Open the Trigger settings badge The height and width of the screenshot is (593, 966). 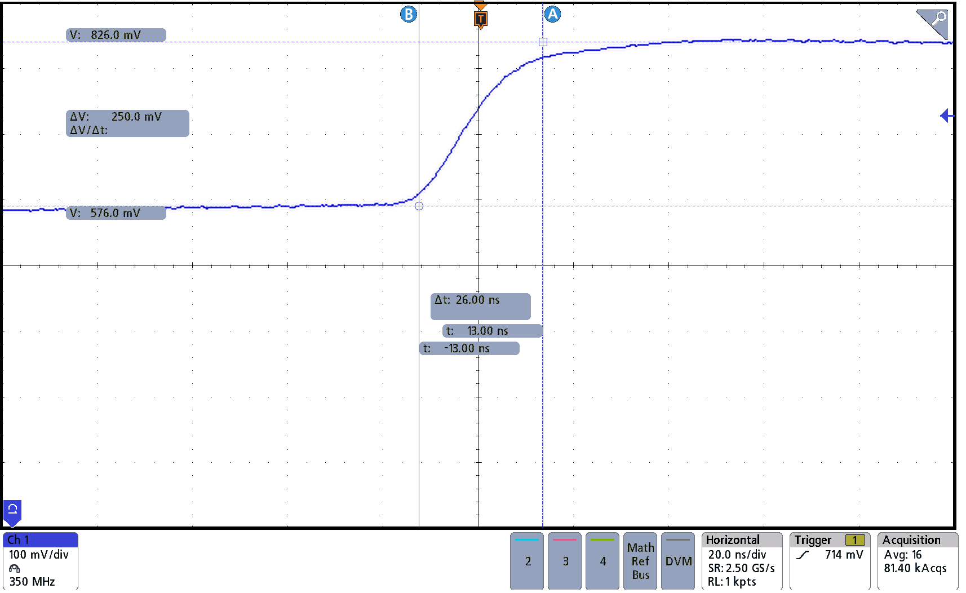(x=830, y=561)
